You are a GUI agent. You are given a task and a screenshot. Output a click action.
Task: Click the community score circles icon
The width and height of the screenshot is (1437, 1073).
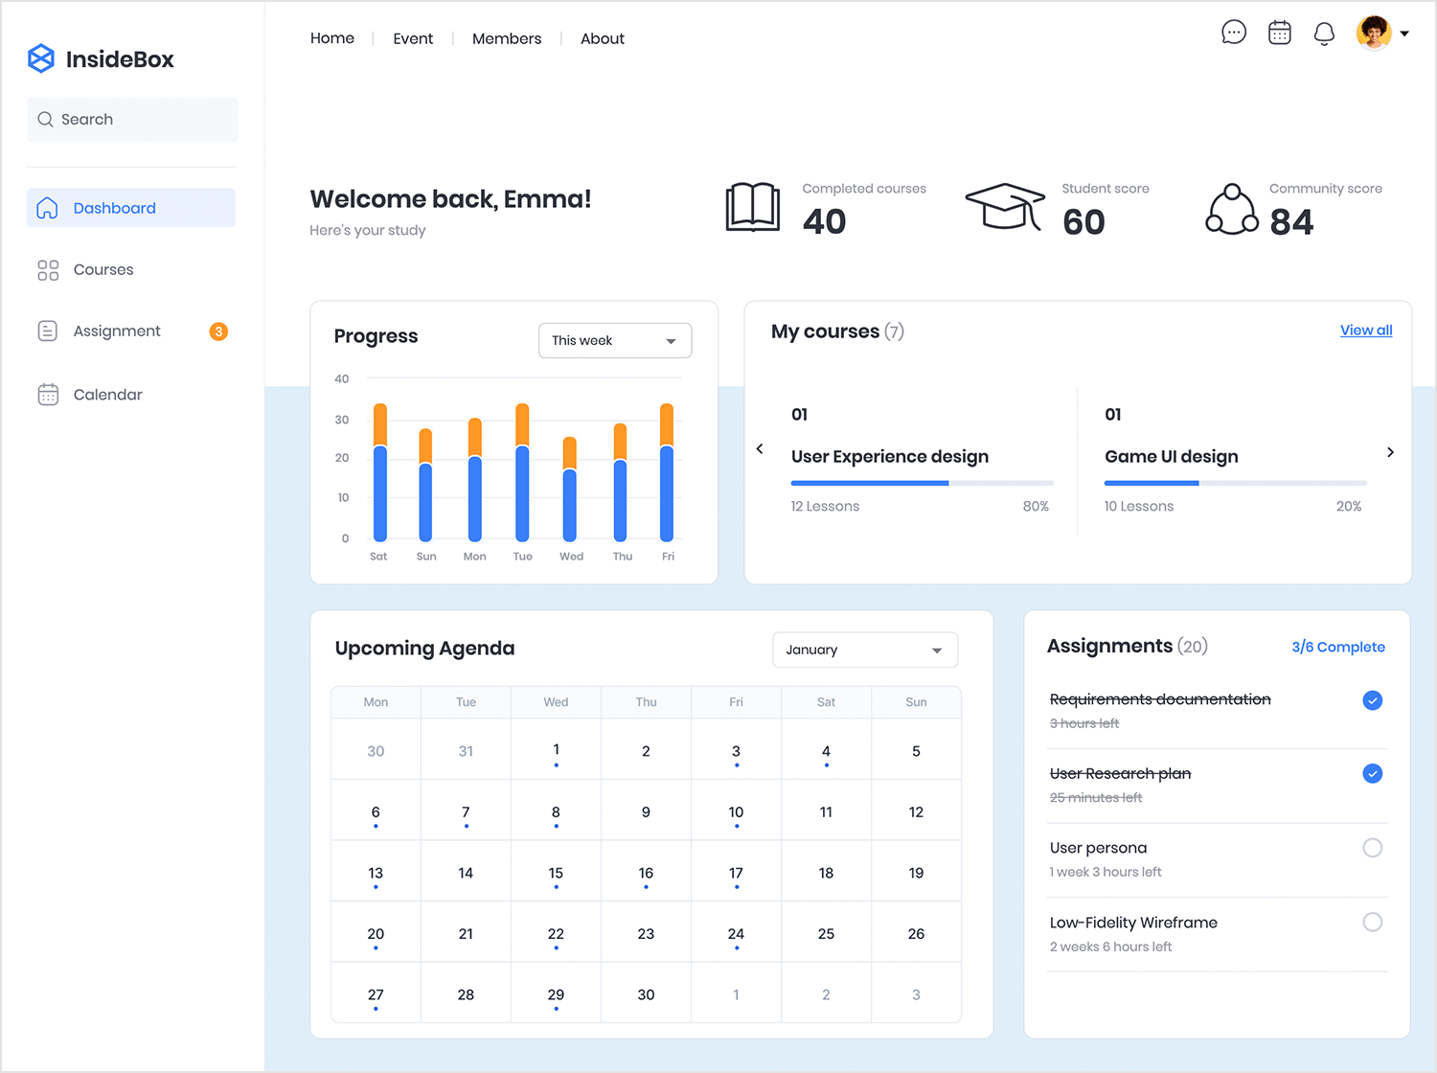click(1232, 209)
